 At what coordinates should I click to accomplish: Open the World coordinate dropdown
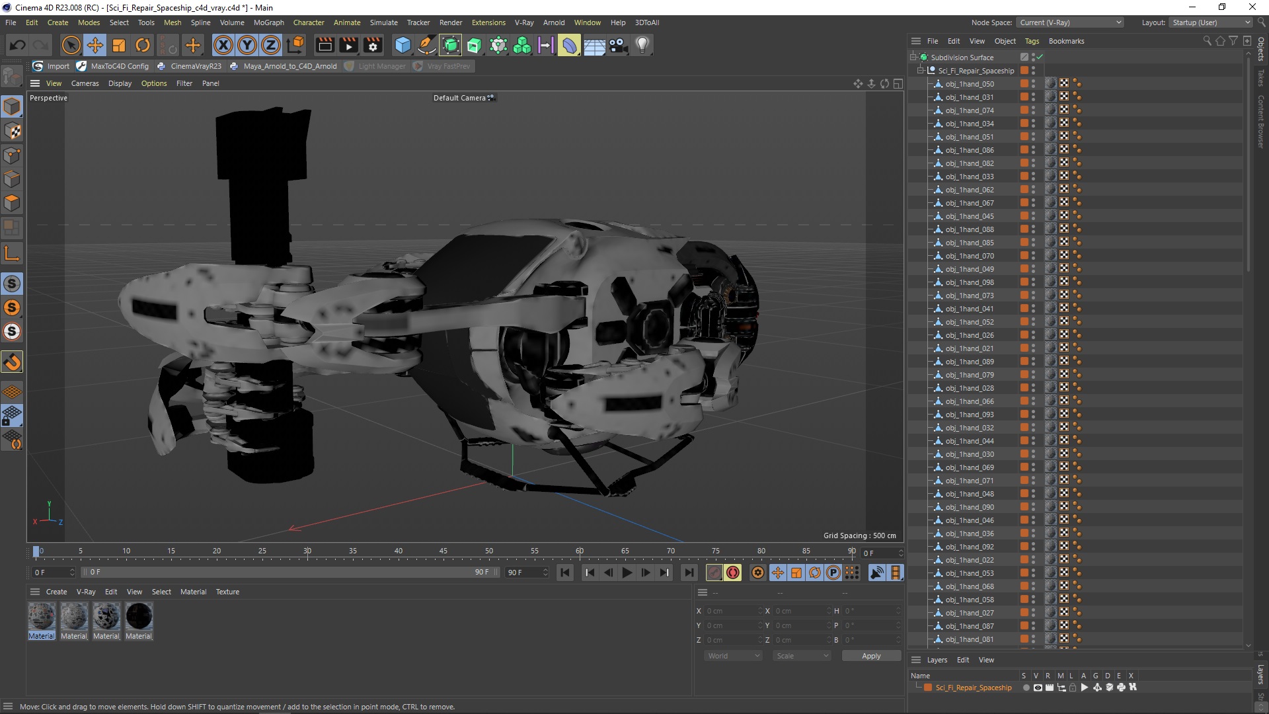point(733,656)
